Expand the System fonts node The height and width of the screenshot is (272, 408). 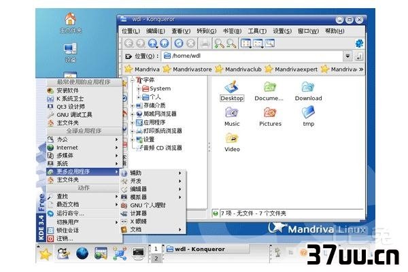click(x=139, y=89)
